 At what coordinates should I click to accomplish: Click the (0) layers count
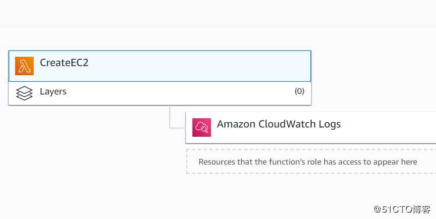point(299,91)
